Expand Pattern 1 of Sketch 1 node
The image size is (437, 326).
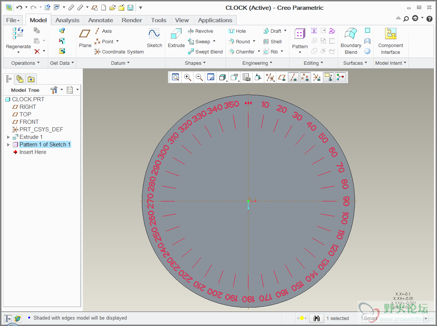pyautogui.click(x=8, y=145)
